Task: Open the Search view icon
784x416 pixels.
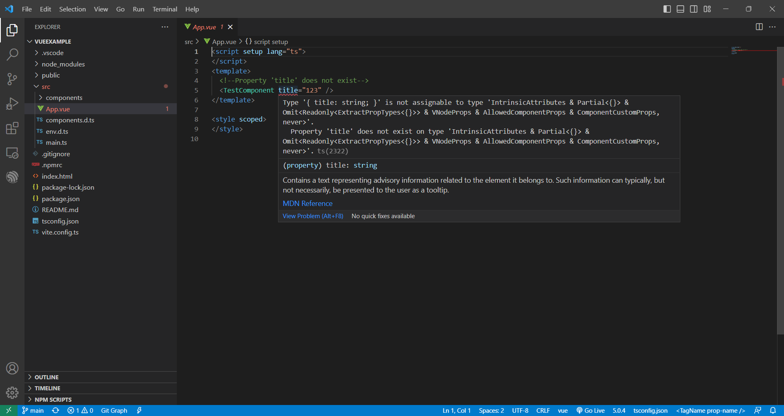Action: click(12, 54)
